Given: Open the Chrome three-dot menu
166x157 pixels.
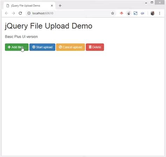Looking at the screenshot, I should tap(160, 13).
